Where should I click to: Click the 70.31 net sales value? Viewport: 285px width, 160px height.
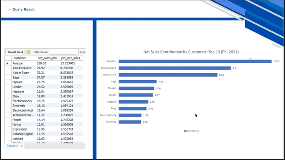pos(41,73)
